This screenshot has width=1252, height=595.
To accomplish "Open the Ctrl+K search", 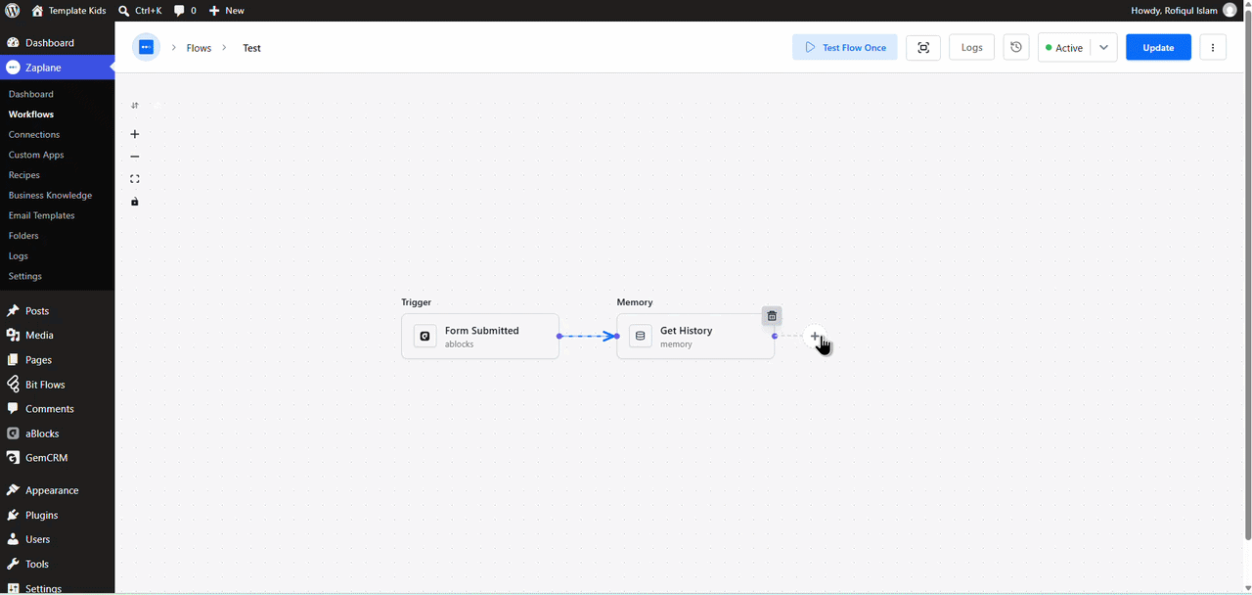I will tap(139, 10).
